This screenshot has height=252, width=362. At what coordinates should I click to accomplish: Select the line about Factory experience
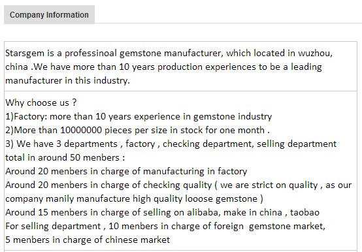(139, 116)
